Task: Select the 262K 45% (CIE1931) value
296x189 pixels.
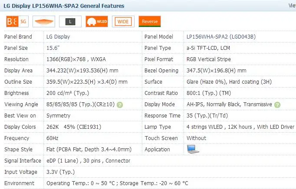Action: point(74,127)
